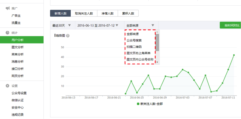Viewport: 241px width, 119px height.
Task: Click the dropdown list scroll-down arrow
Action: [157, 62]
